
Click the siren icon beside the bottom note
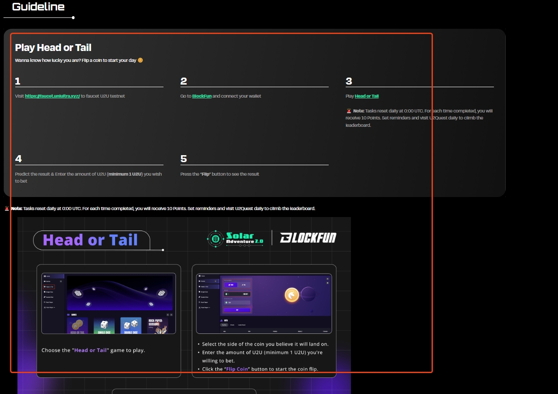(x=7, y=208)
